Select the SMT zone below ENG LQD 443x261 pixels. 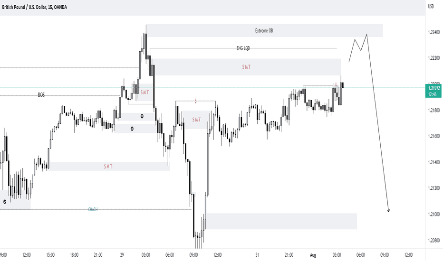(x=247, y=67)
